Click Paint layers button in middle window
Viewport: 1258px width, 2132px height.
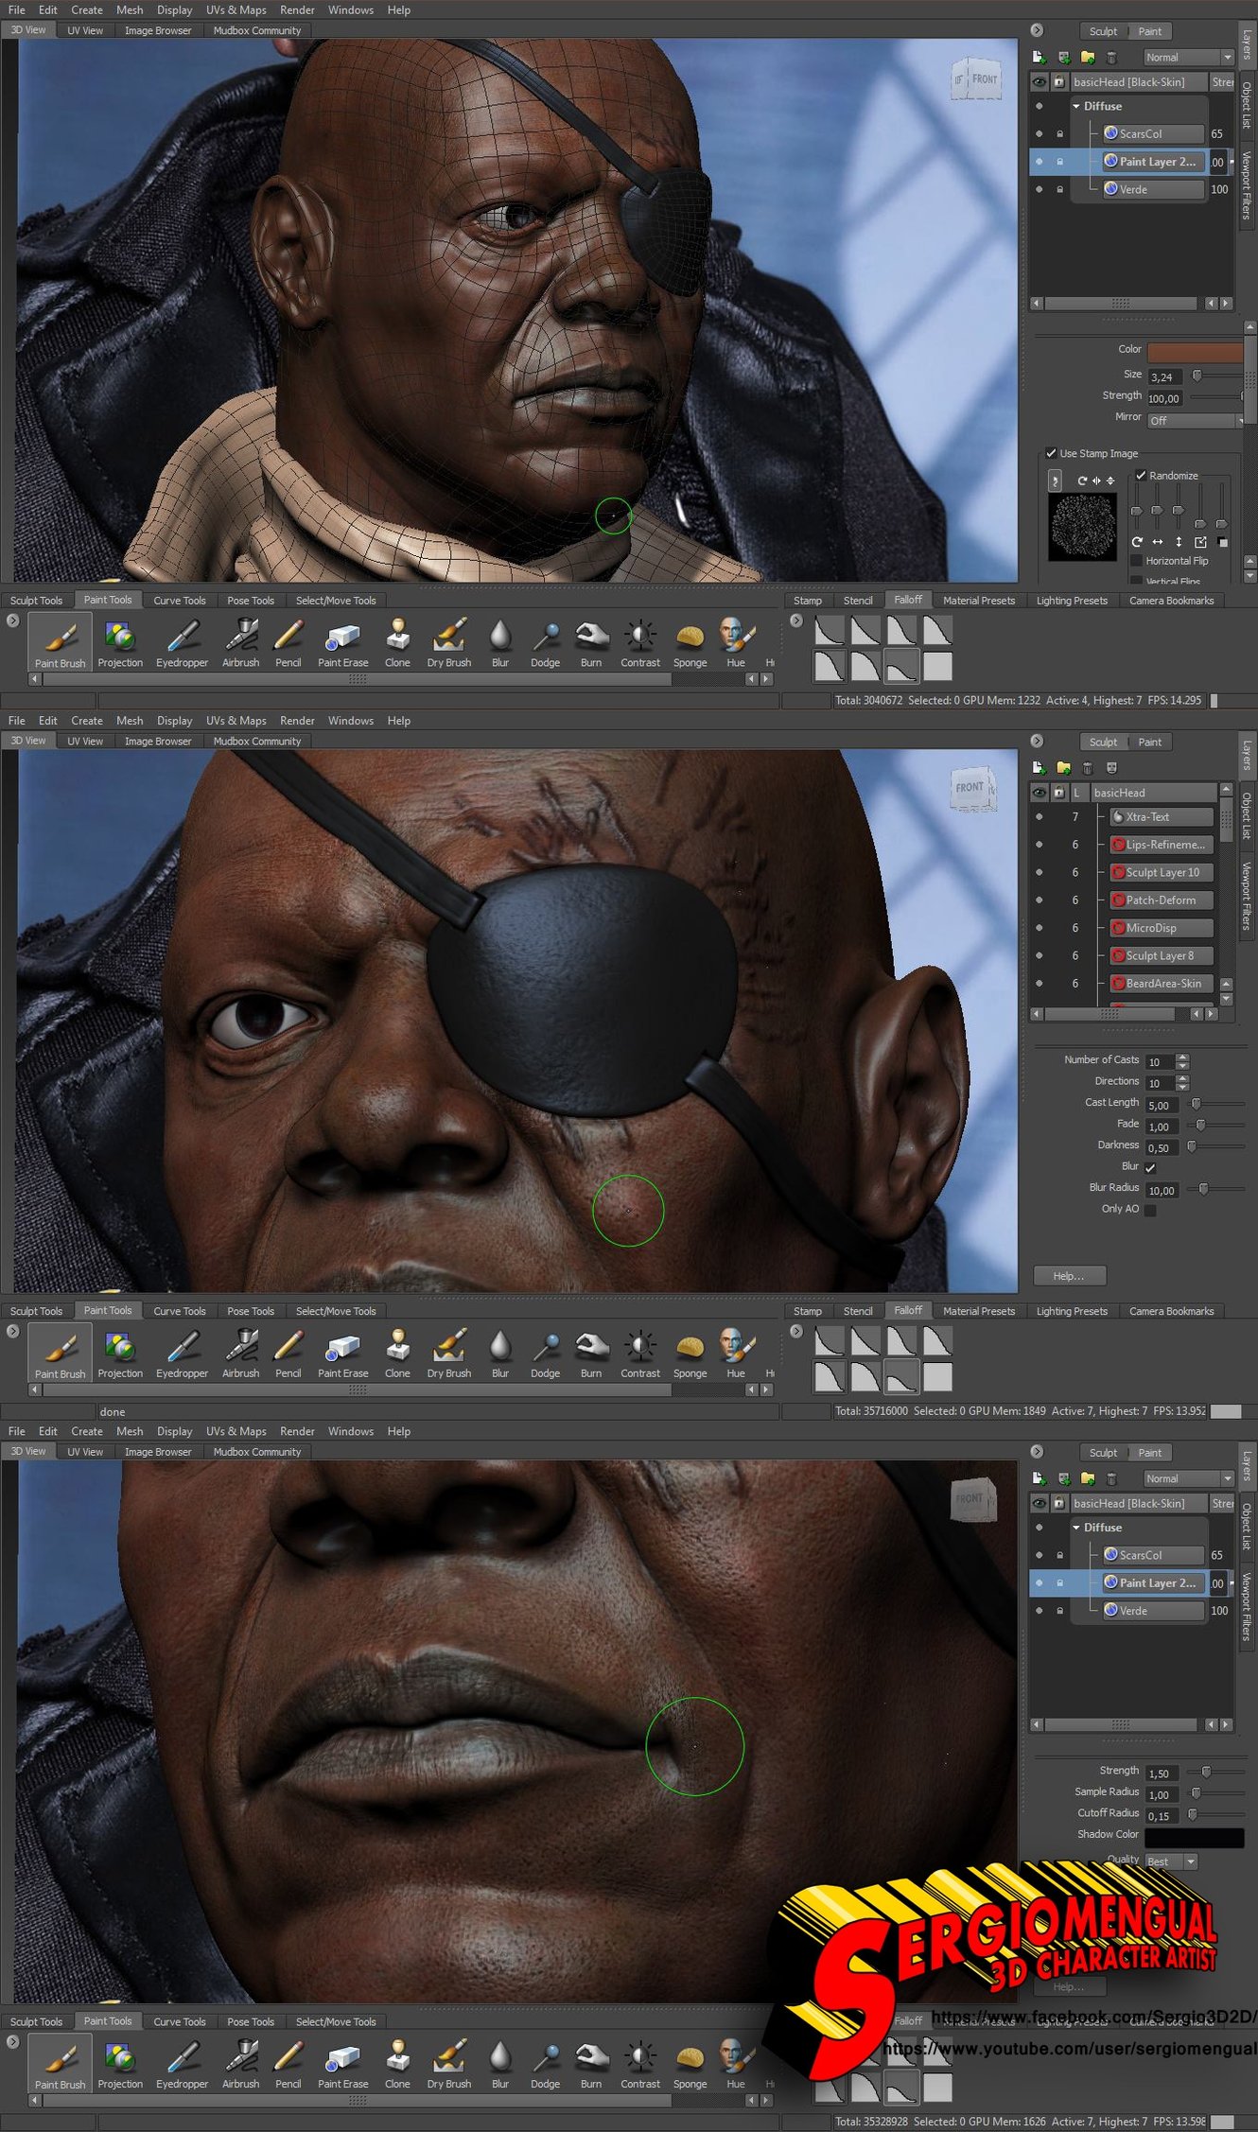[1149, 742]
